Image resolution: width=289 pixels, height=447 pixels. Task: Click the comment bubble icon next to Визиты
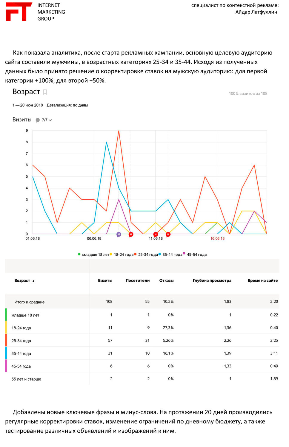[38, 120]
